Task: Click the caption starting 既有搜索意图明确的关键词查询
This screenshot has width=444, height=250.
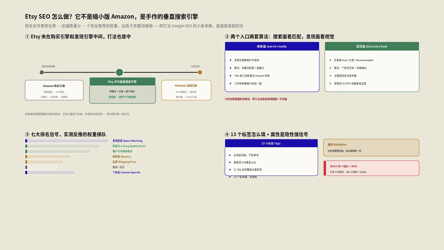Action: (77, 114)
